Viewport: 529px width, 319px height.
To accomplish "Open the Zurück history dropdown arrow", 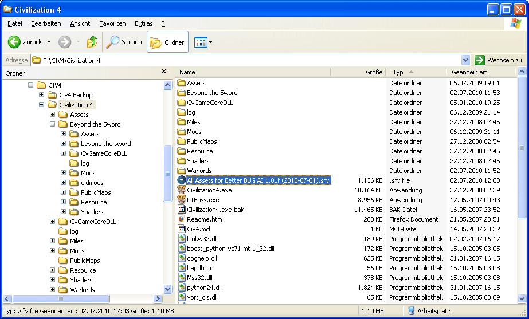I will click(49, 42).
